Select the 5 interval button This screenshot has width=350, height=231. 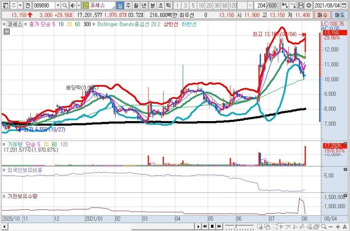193,5
